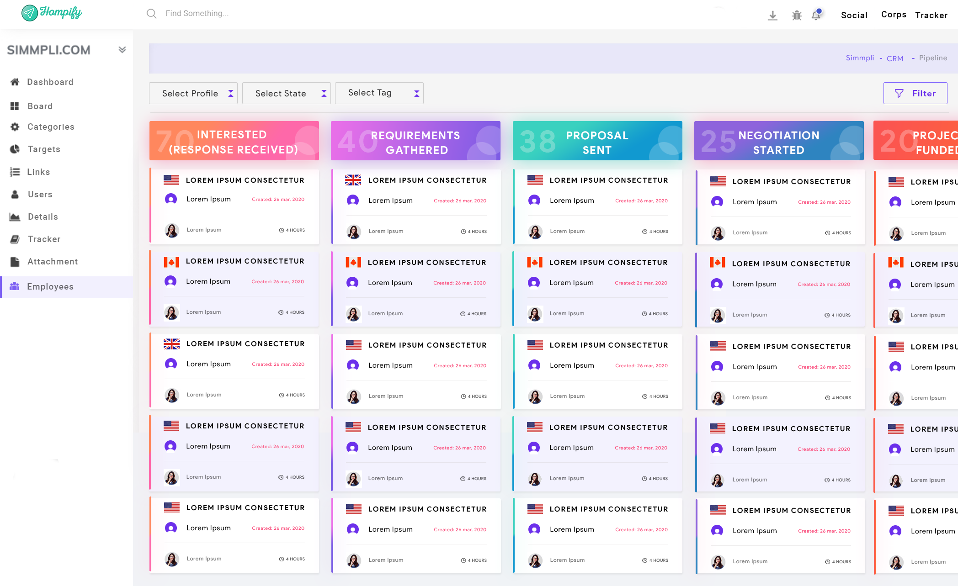
Task: Open the Select State dropdown
Action: 287,93
